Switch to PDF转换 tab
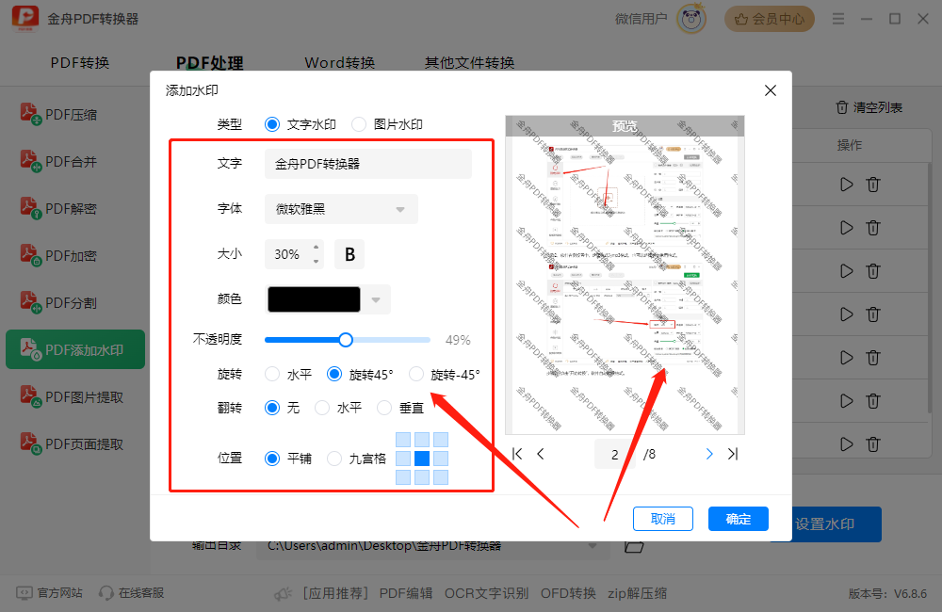942x612 pixels. pyautogui.click(x=80, y=62)
